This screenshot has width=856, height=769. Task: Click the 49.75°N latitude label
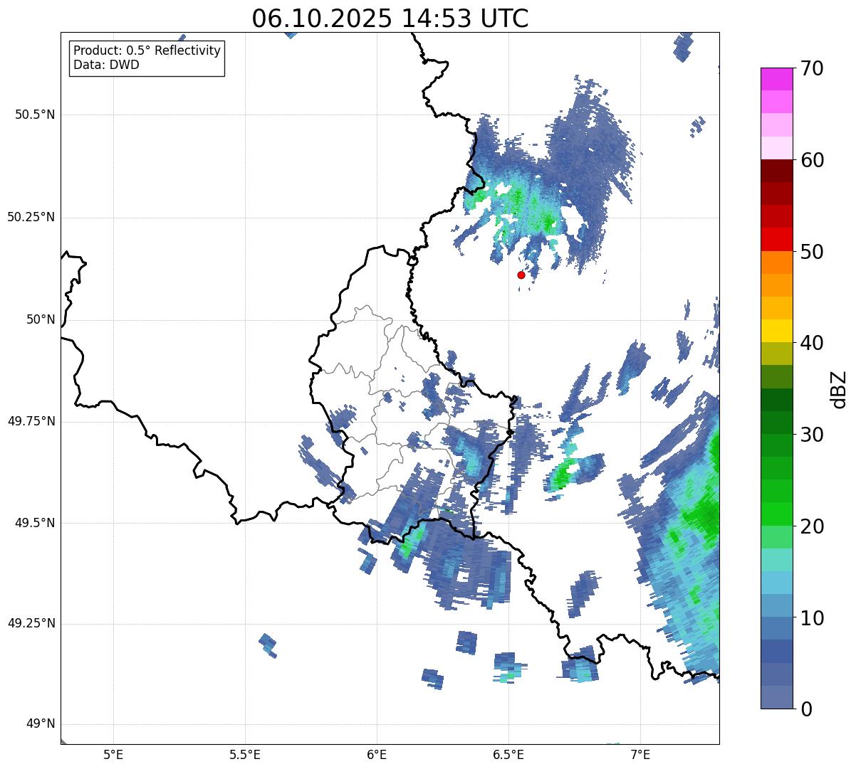pos(31,421)
